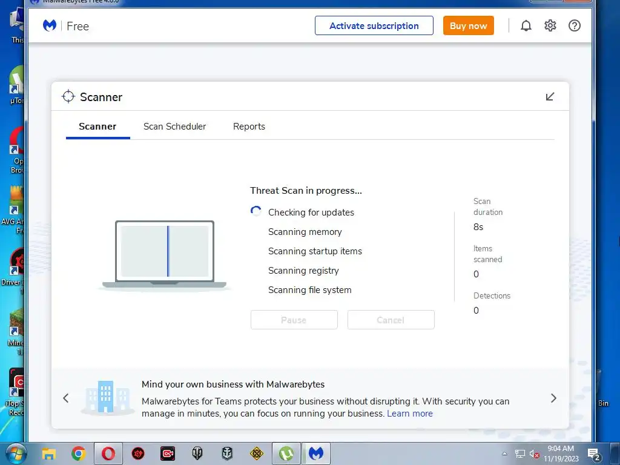Click 'Scanning startup items' step text
This screenshot has height=465, width=620.
coord(315,251)
